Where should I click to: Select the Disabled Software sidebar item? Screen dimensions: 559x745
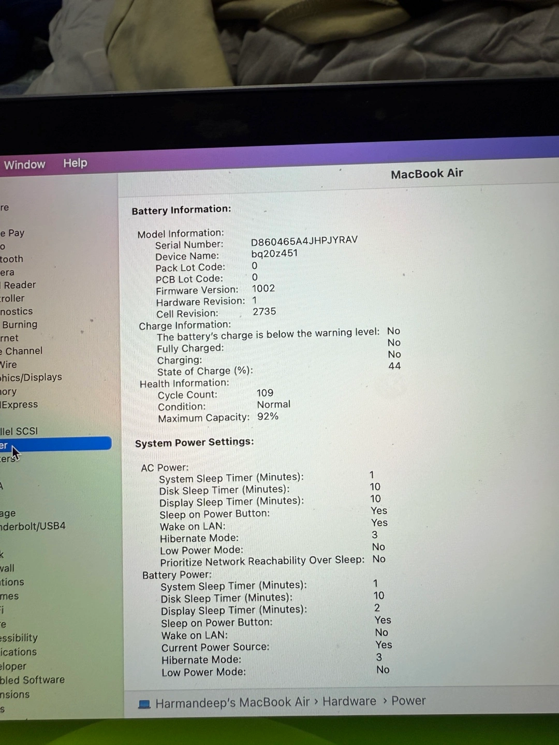click(x=32, y=680)
